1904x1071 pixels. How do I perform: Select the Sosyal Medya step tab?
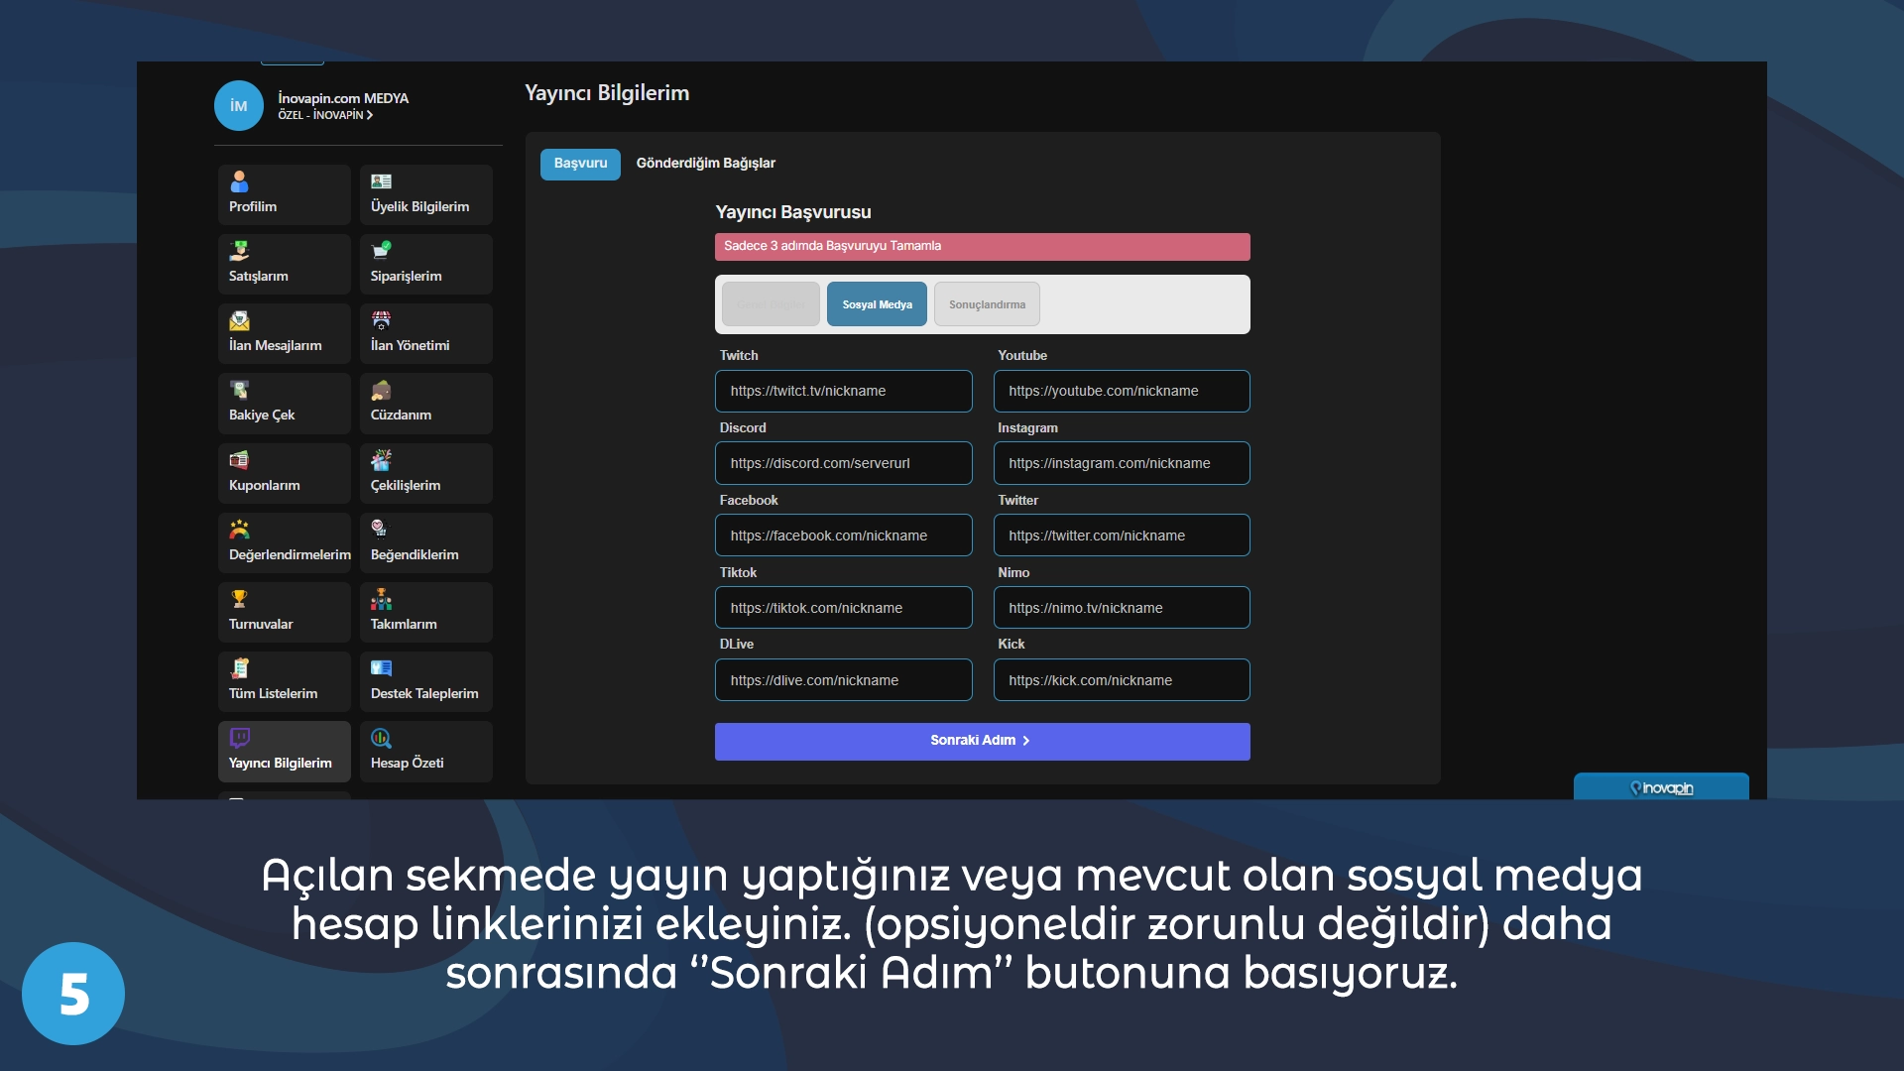(877, 304)
